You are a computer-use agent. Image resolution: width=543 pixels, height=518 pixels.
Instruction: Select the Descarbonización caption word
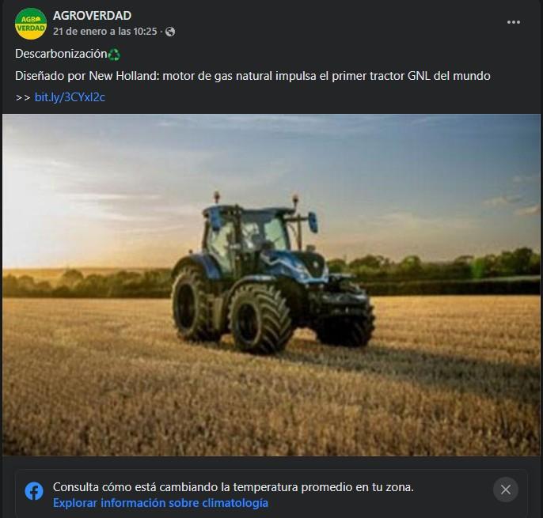tap(61, 54)
